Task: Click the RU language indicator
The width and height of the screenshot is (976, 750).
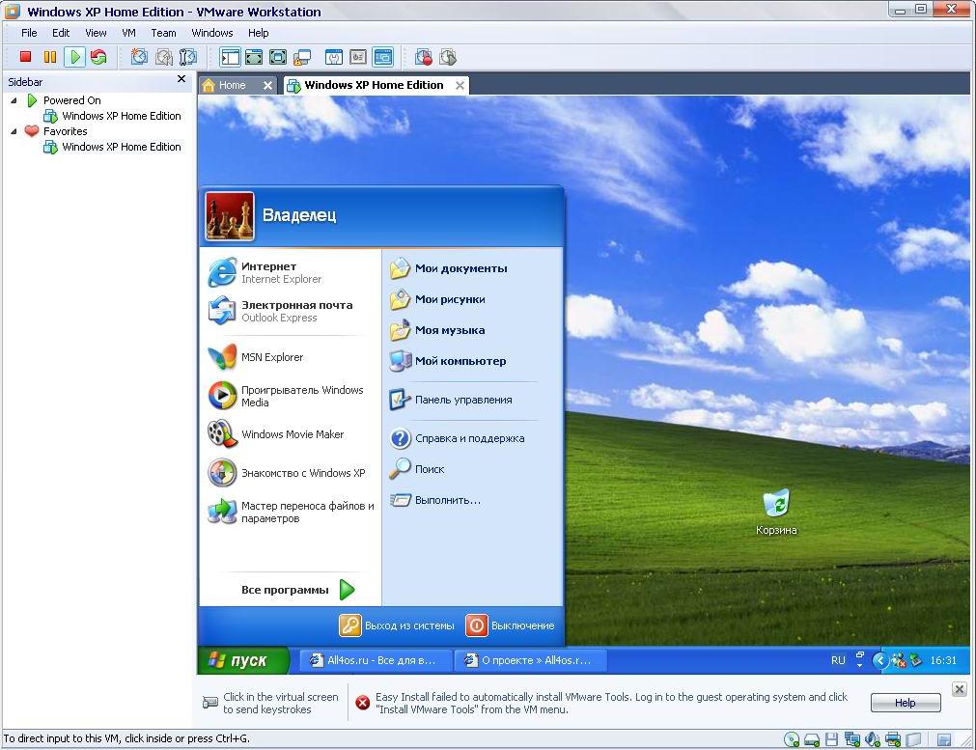Action: (x=838, y=660)
